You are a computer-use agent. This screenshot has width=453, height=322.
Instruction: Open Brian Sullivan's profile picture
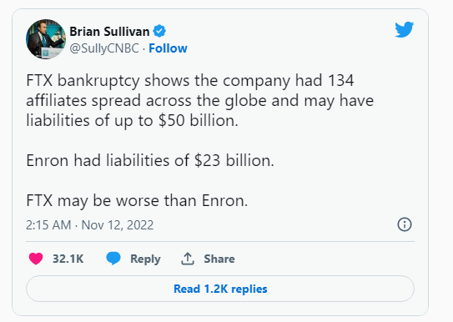46,39
